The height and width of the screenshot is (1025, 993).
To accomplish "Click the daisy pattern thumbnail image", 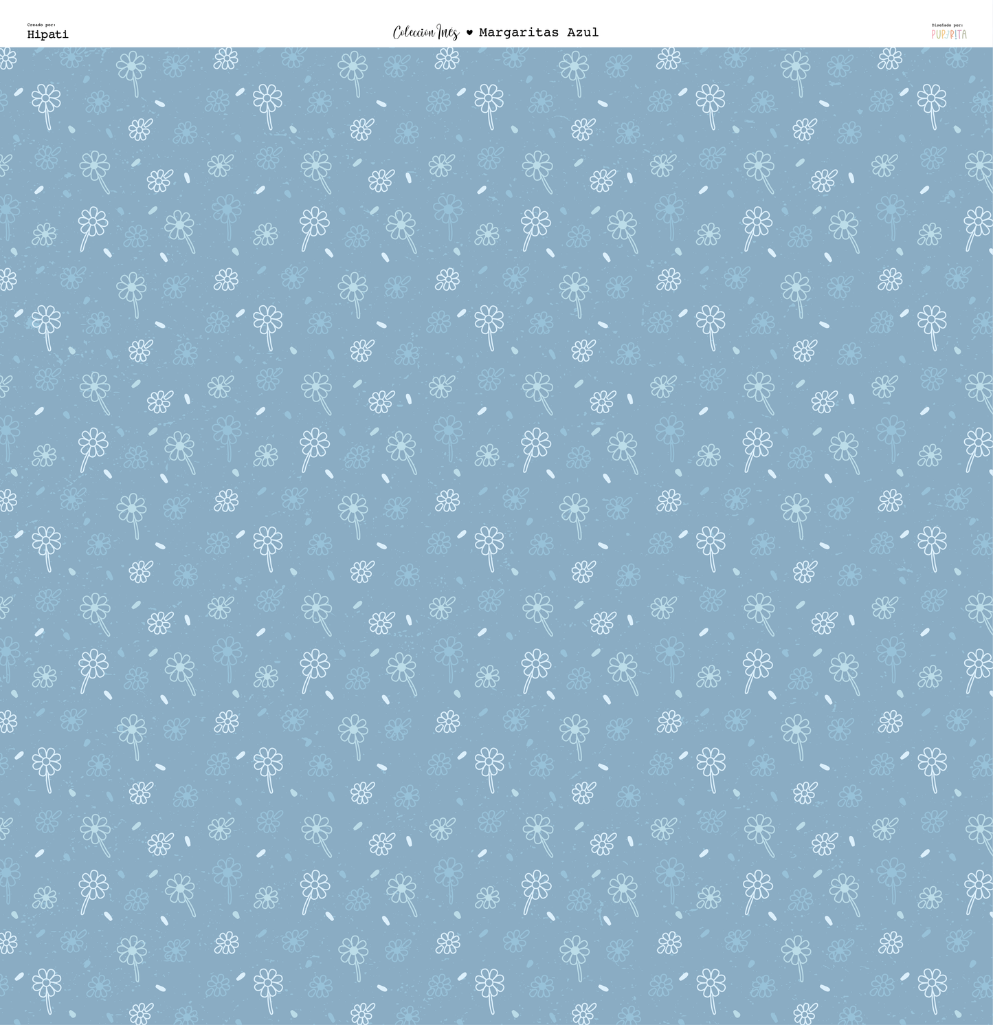I will 496,536.
